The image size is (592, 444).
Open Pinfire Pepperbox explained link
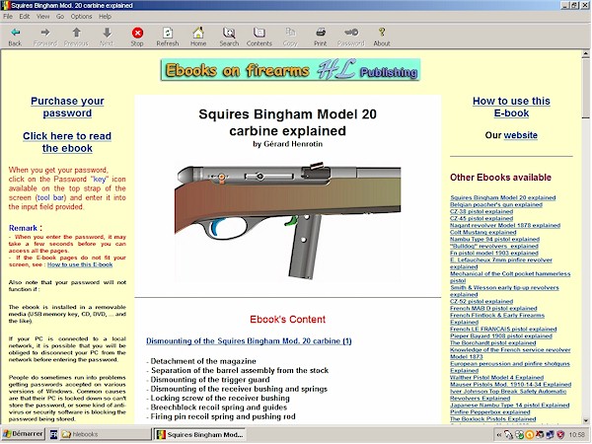(490, 411)
